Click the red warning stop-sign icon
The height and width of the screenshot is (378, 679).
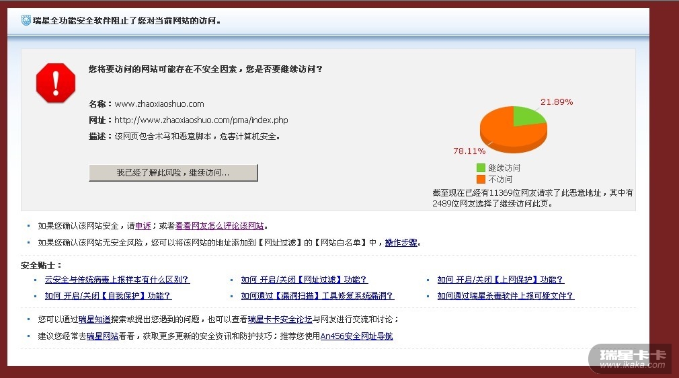[x=56, y=83]
